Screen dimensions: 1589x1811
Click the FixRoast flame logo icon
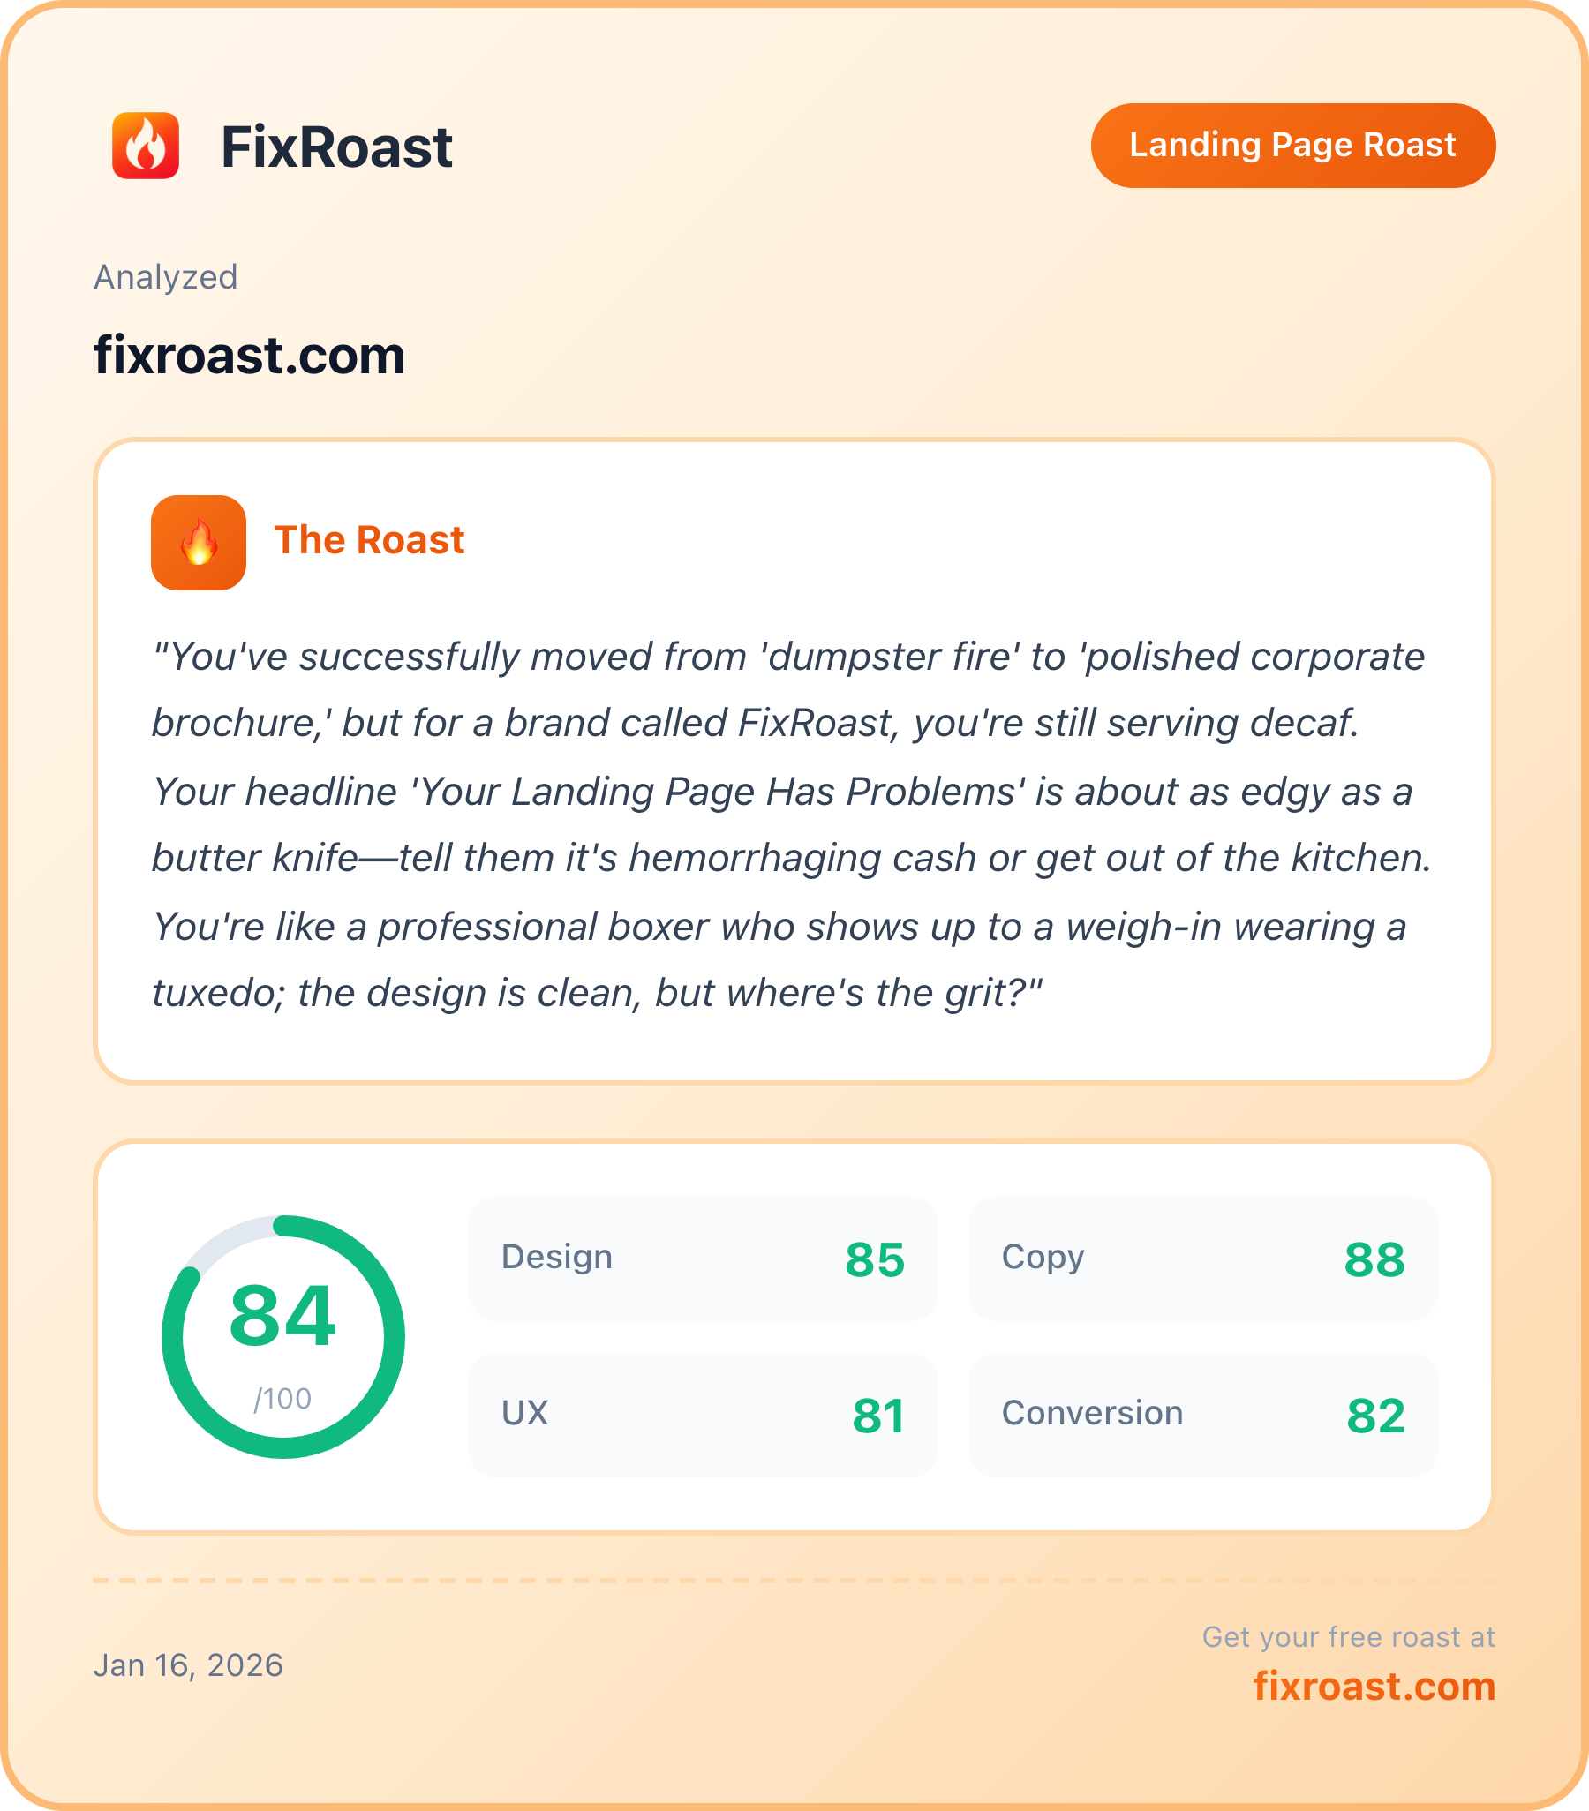pyautogui.click(x=146, y=146)
